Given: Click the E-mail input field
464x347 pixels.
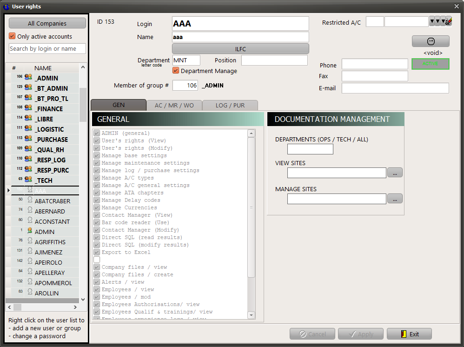Looking at the screenshot, I should [x=395, y=88].
